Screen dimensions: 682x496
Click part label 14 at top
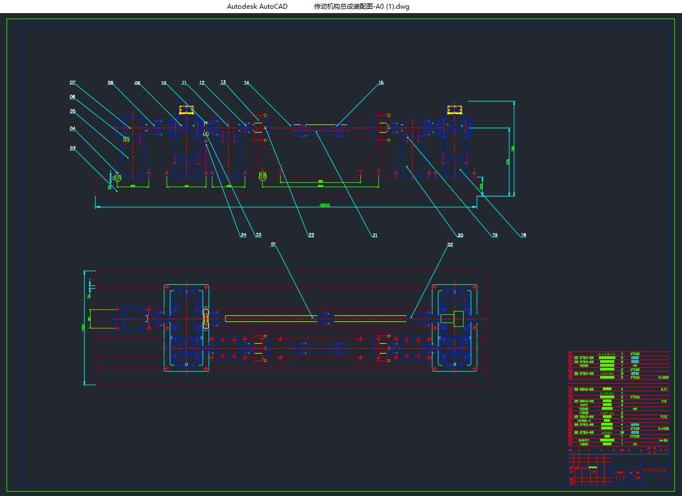pos(246,83)
